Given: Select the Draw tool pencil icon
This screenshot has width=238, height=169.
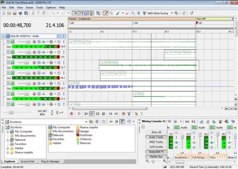Looking at the screenshot, I should tap(106, 13).
